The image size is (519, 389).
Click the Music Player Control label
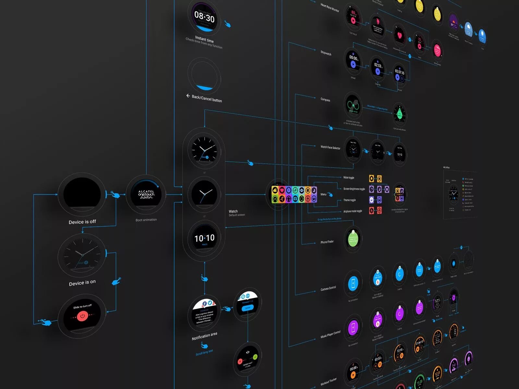click(x=331, y=334)
